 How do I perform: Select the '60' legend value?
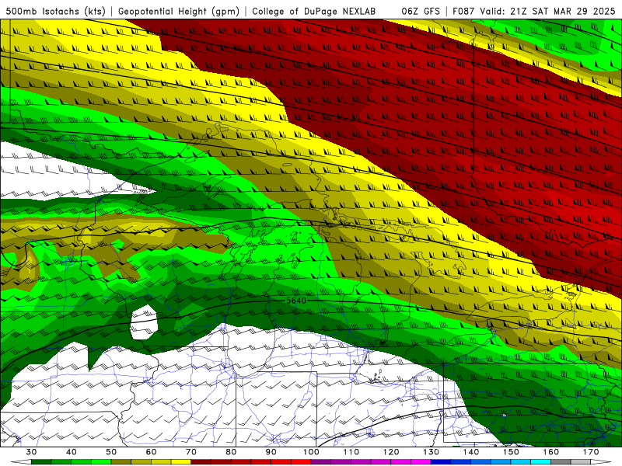pos(151,452)
